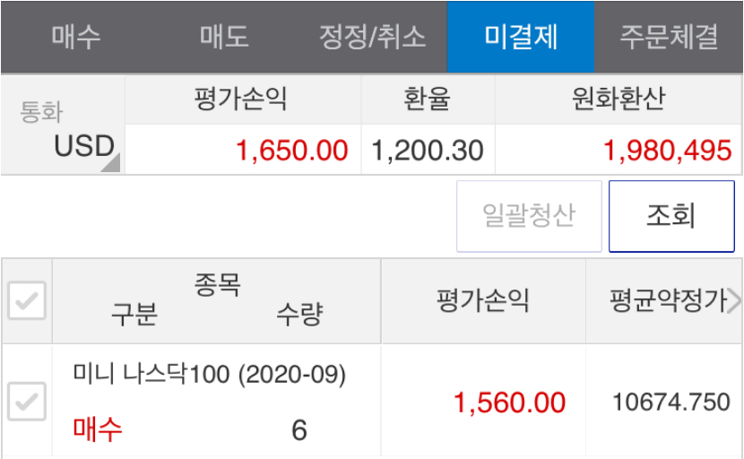Click the 조회 button

tap(671, 216)
